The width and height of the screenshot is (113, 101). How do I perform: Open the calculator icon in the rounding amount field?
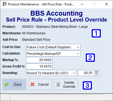tap(97, 73)
